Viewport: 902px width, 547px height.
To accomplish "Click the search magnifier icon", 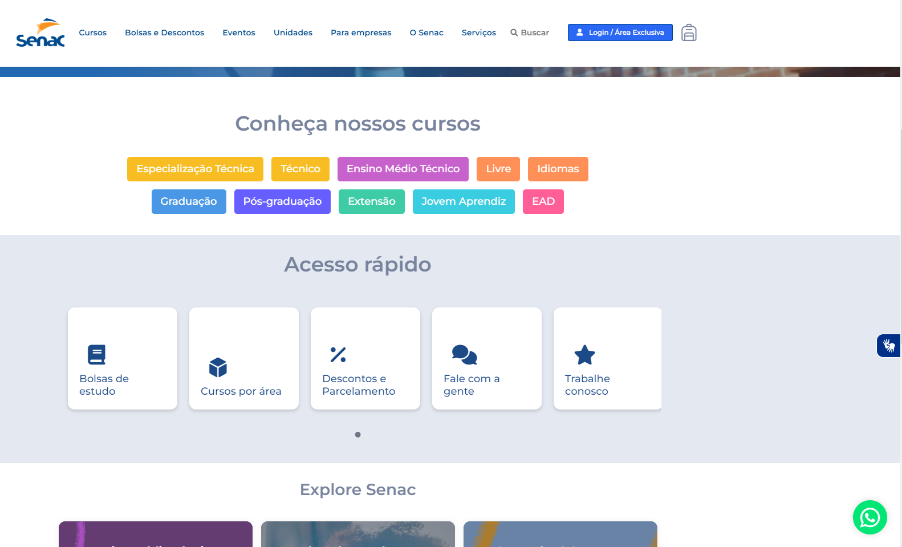I will (x=514, y=33).
